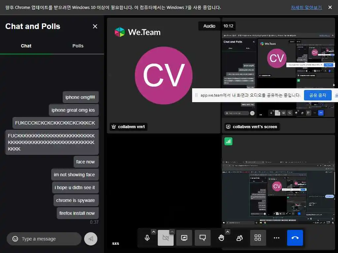Click the 10:12 call timer

pyautogui.click(x=228, y=26)
